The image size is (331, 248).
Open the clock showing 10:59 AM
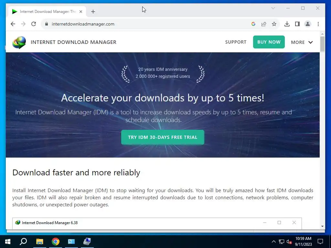303,242
